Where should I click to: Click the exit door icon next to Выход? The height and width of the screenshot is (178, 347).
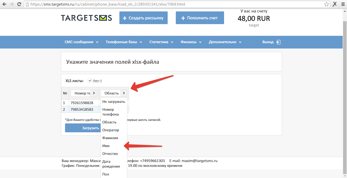click(x=278, y=42)
